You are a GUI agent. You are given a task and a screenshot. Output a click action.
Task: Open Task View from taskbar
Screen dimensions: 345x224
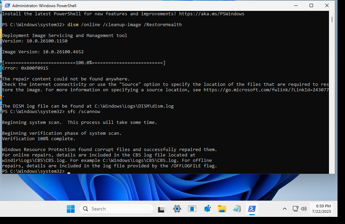pyautogui.click(x=162, y=209)
